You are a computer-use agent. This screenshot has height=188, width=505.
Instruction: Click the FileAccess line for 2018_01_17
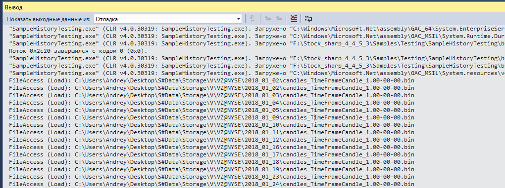(x=211, y=154)
